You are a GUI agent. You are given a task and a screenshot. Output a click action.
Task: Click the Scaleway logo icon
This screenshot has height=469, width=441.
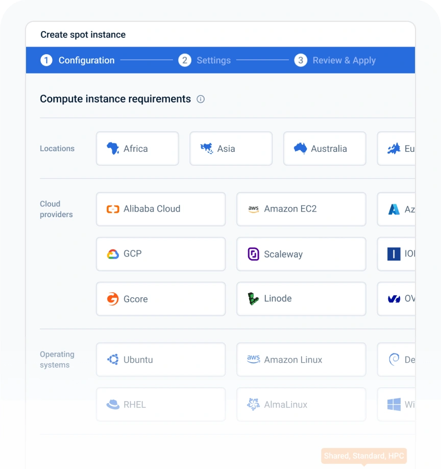(253, 254)
